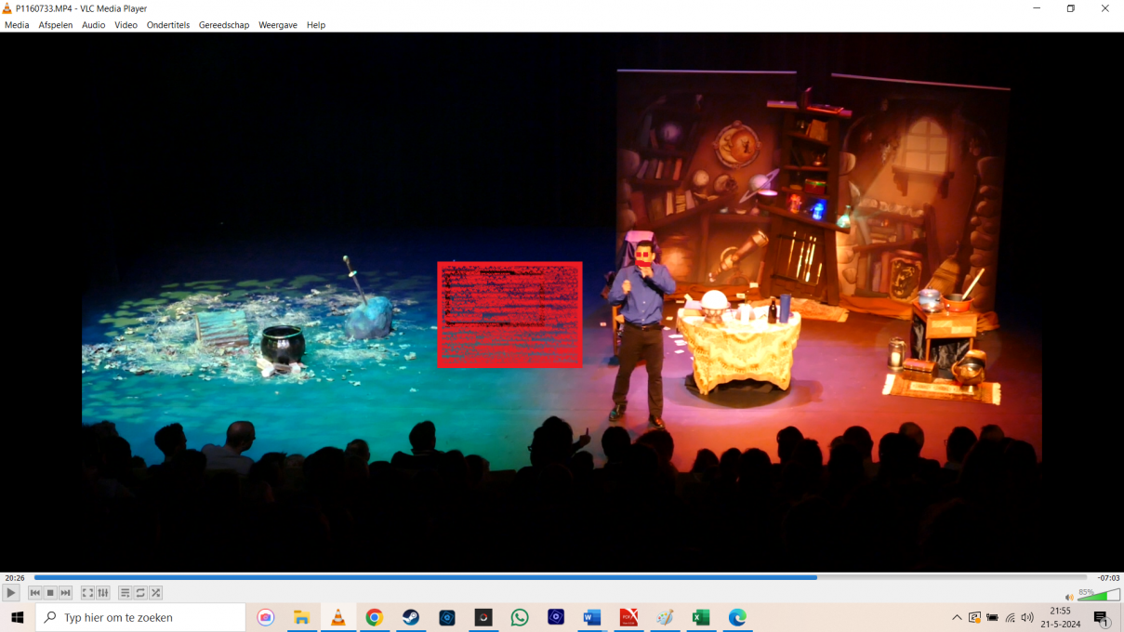Expand the Gereedschap menu
This screenshot has width=1124, height=632.
(x=224, y=25)
